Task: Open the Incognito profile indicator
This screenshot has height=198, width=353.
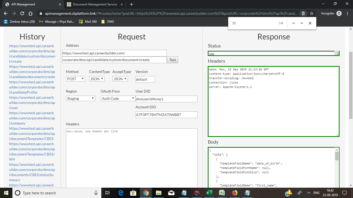Action: pyautogui.click(x=331, y=13)
